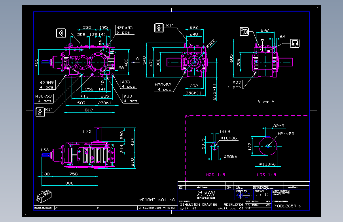Image resolution: width=343 pixels, height=222 pixels.
Task: Select dimension 330 on front view
Action: click(x=87, y=28)
